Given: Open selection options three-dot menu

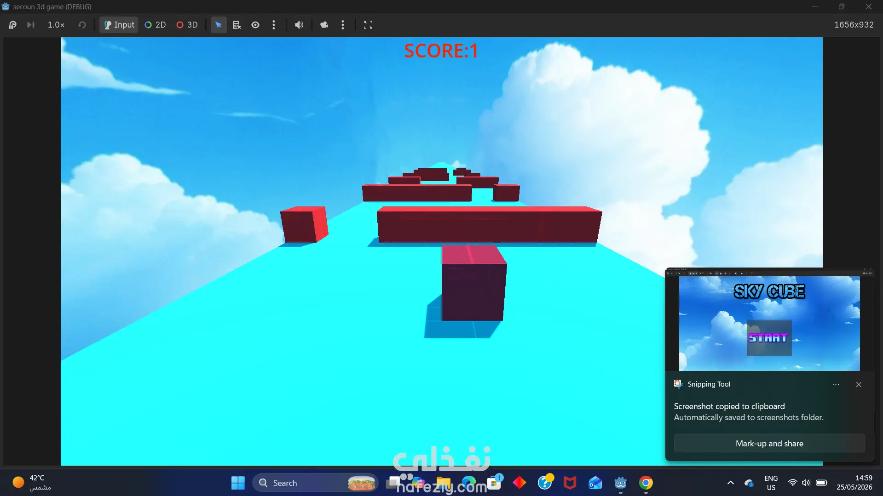Looking at the screenshot, I should [x=274, y=25].
